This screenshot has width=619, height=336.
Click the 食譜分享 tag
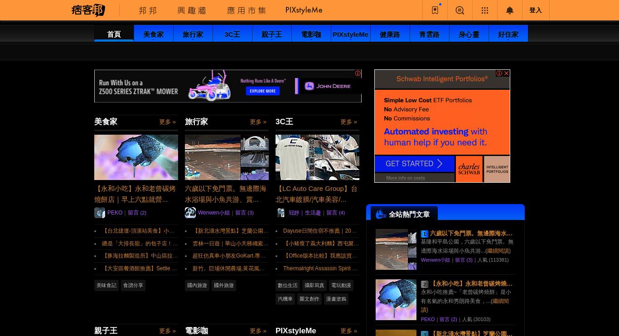(133, 285)
